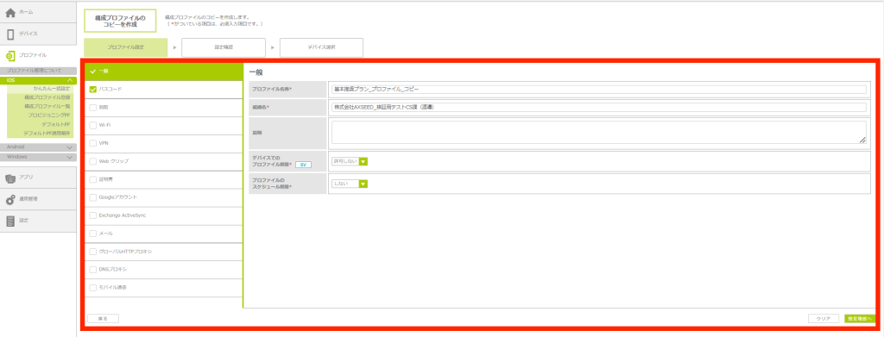Open the 許可しない profile deletion dropdown

pyautogui.click(x=350, y=161)
